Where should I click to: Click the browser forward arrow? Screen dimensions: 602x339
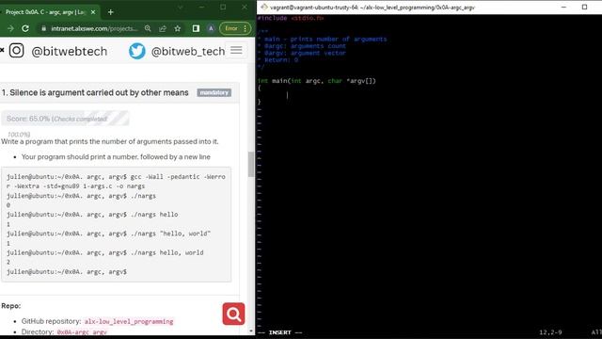[x=10, y=28]
